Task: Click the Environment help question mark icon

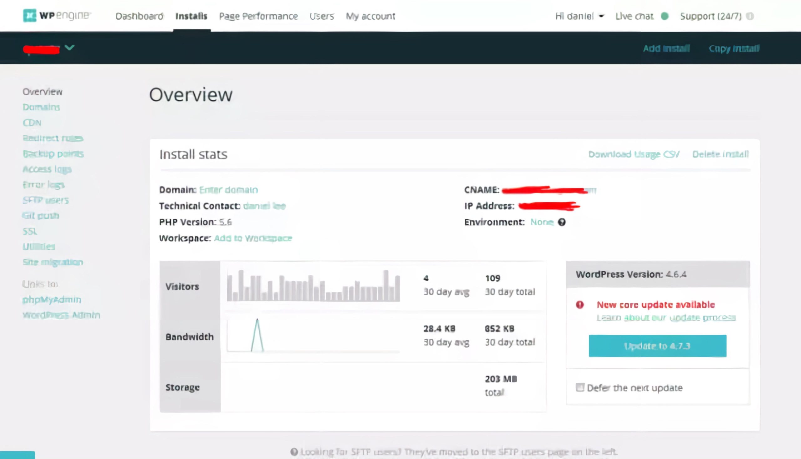Action: click(563, 222)
